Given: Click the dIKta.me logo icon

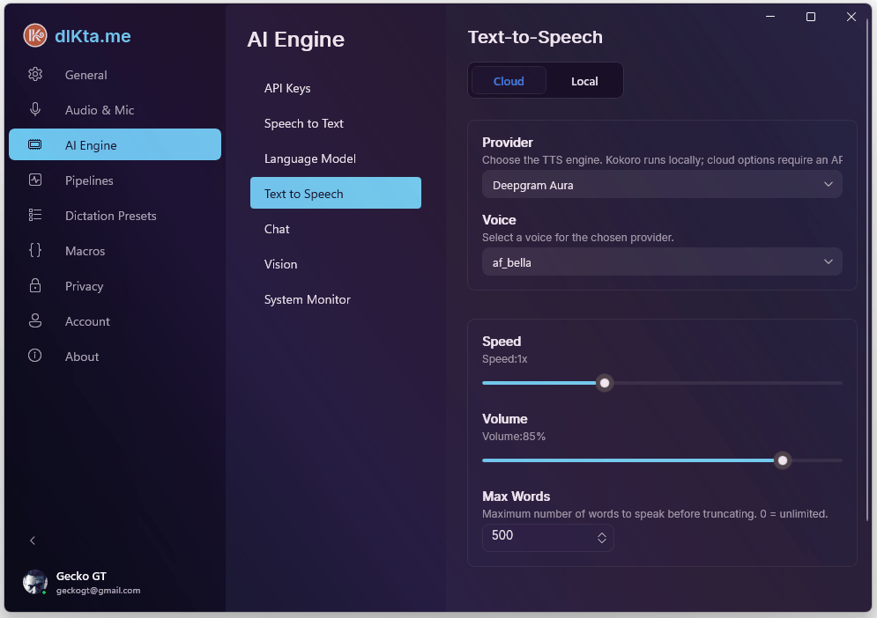Looking at the screenshot, I should click(34, 36).
